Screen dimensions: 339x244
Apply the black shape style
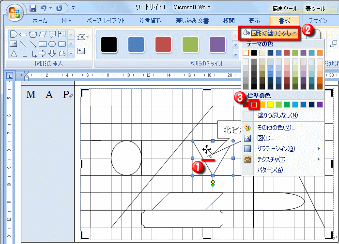[x=109, y=44]
